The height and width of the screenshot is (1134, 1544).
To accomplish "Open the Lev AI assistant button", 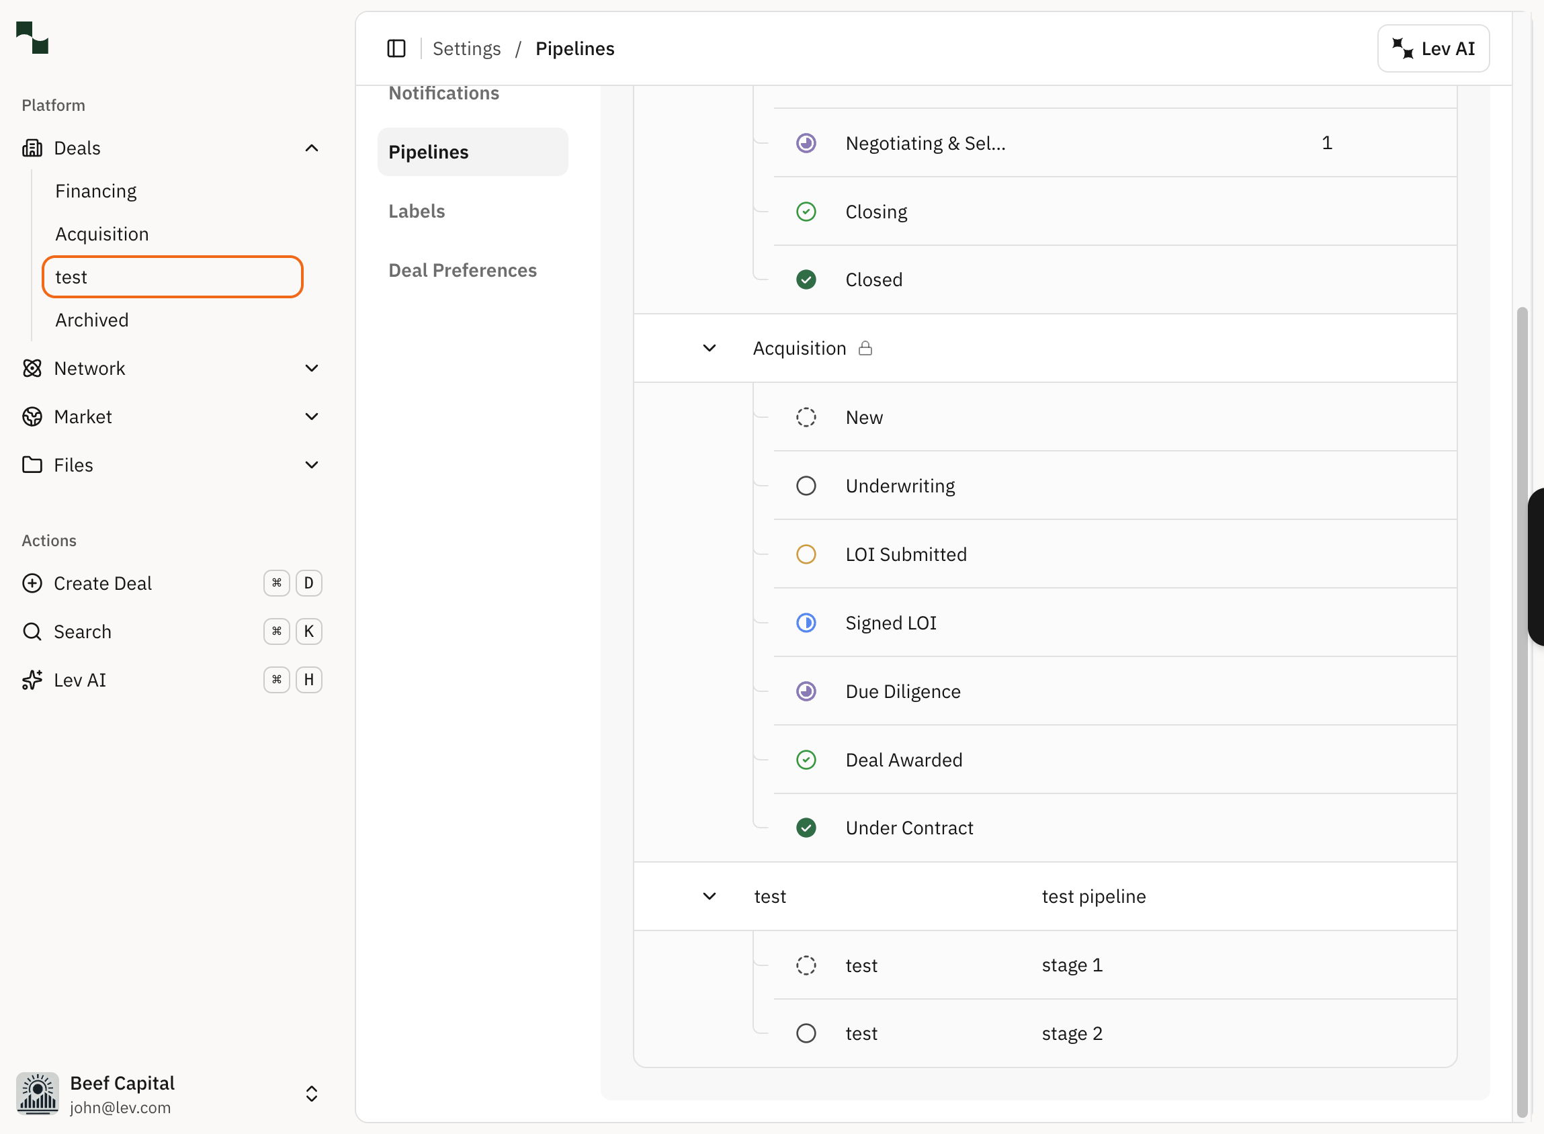I will pos(1432,48).
